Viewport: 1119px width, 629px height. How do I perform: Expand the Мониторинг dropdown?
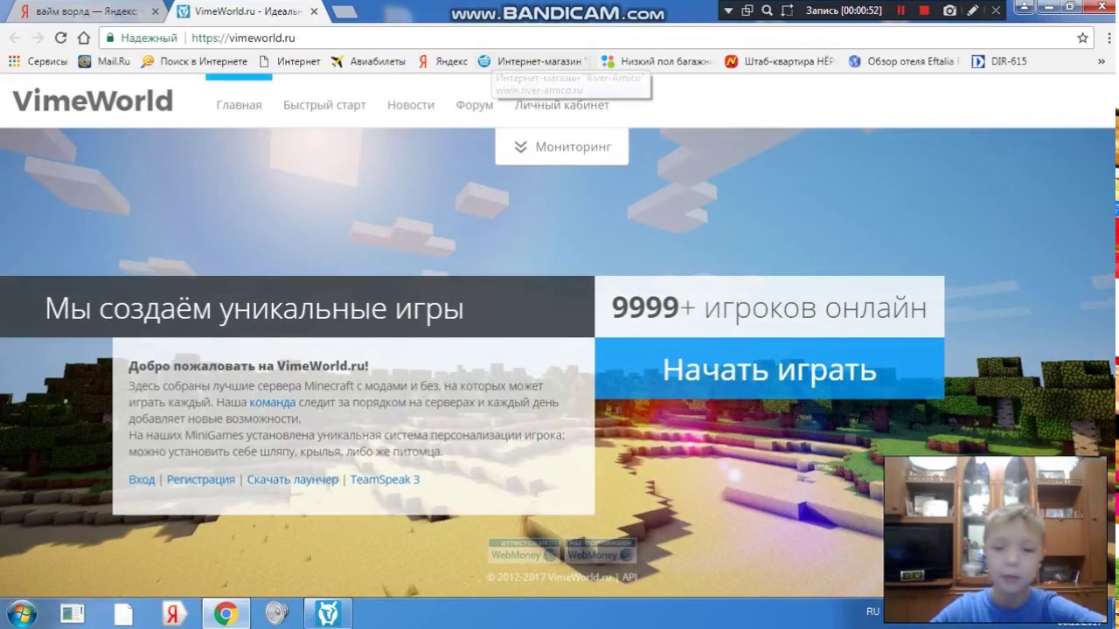pos(561,147)
